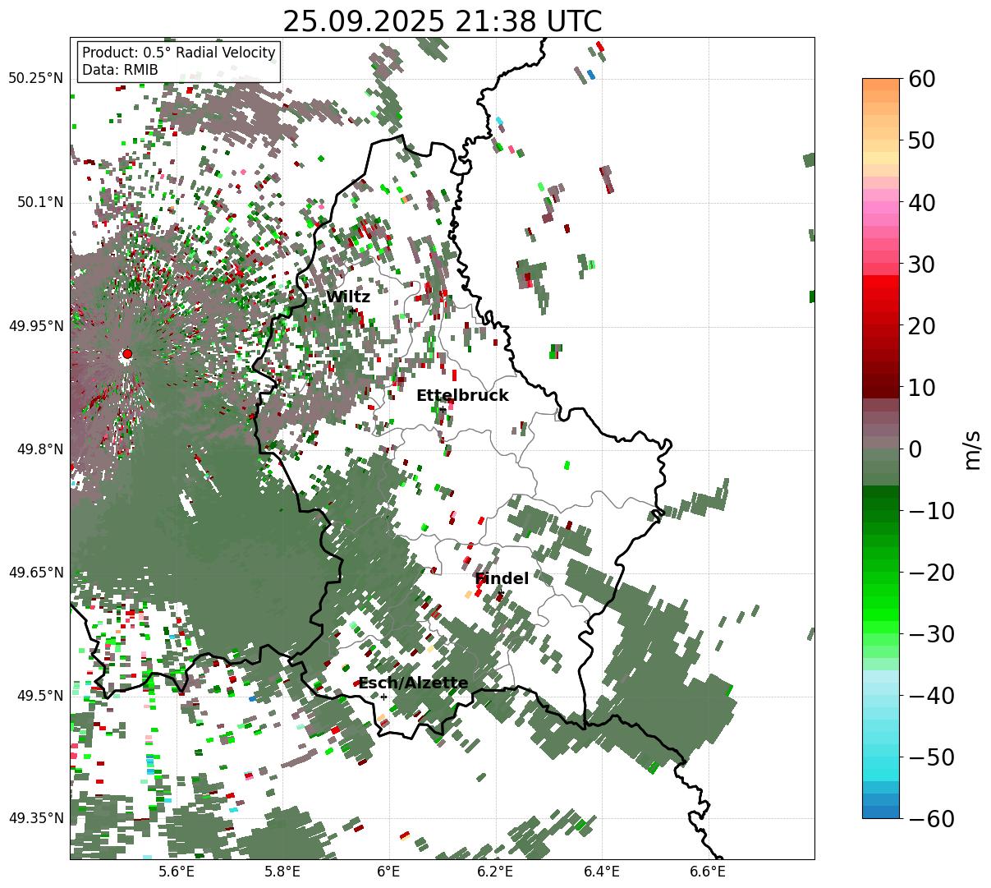Image resolution: width=991 pixels, height=888 pixels.
Task: Click the colorbar value 20
Action: tap(923, 326)
